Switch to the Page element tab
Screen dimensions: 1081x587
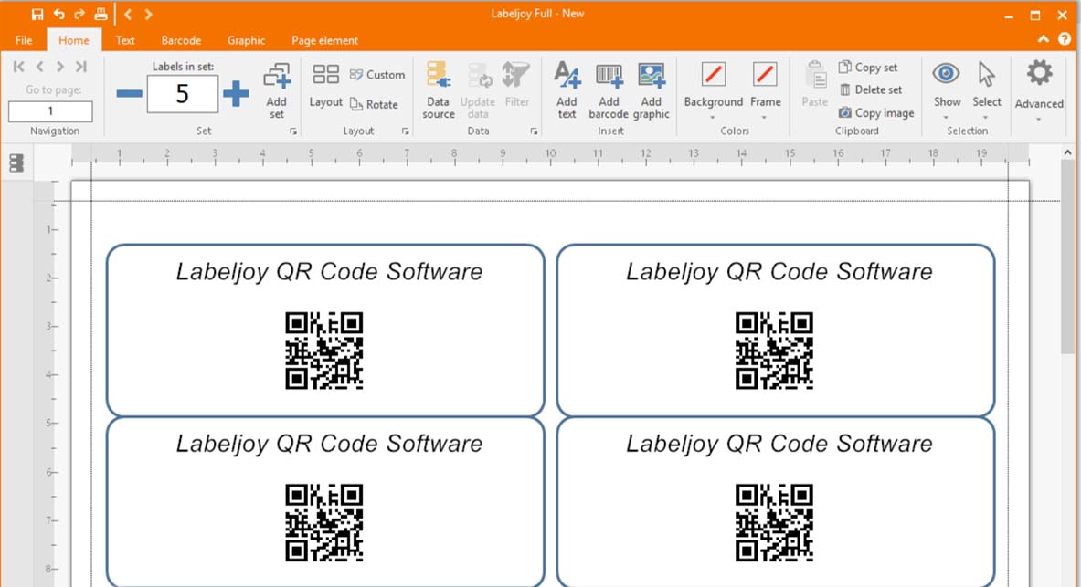[324, 40]
